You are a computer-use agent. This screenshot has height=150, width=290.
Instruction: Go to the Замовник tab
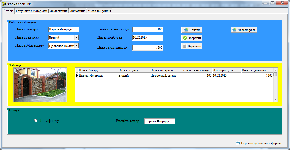[77, 11]
